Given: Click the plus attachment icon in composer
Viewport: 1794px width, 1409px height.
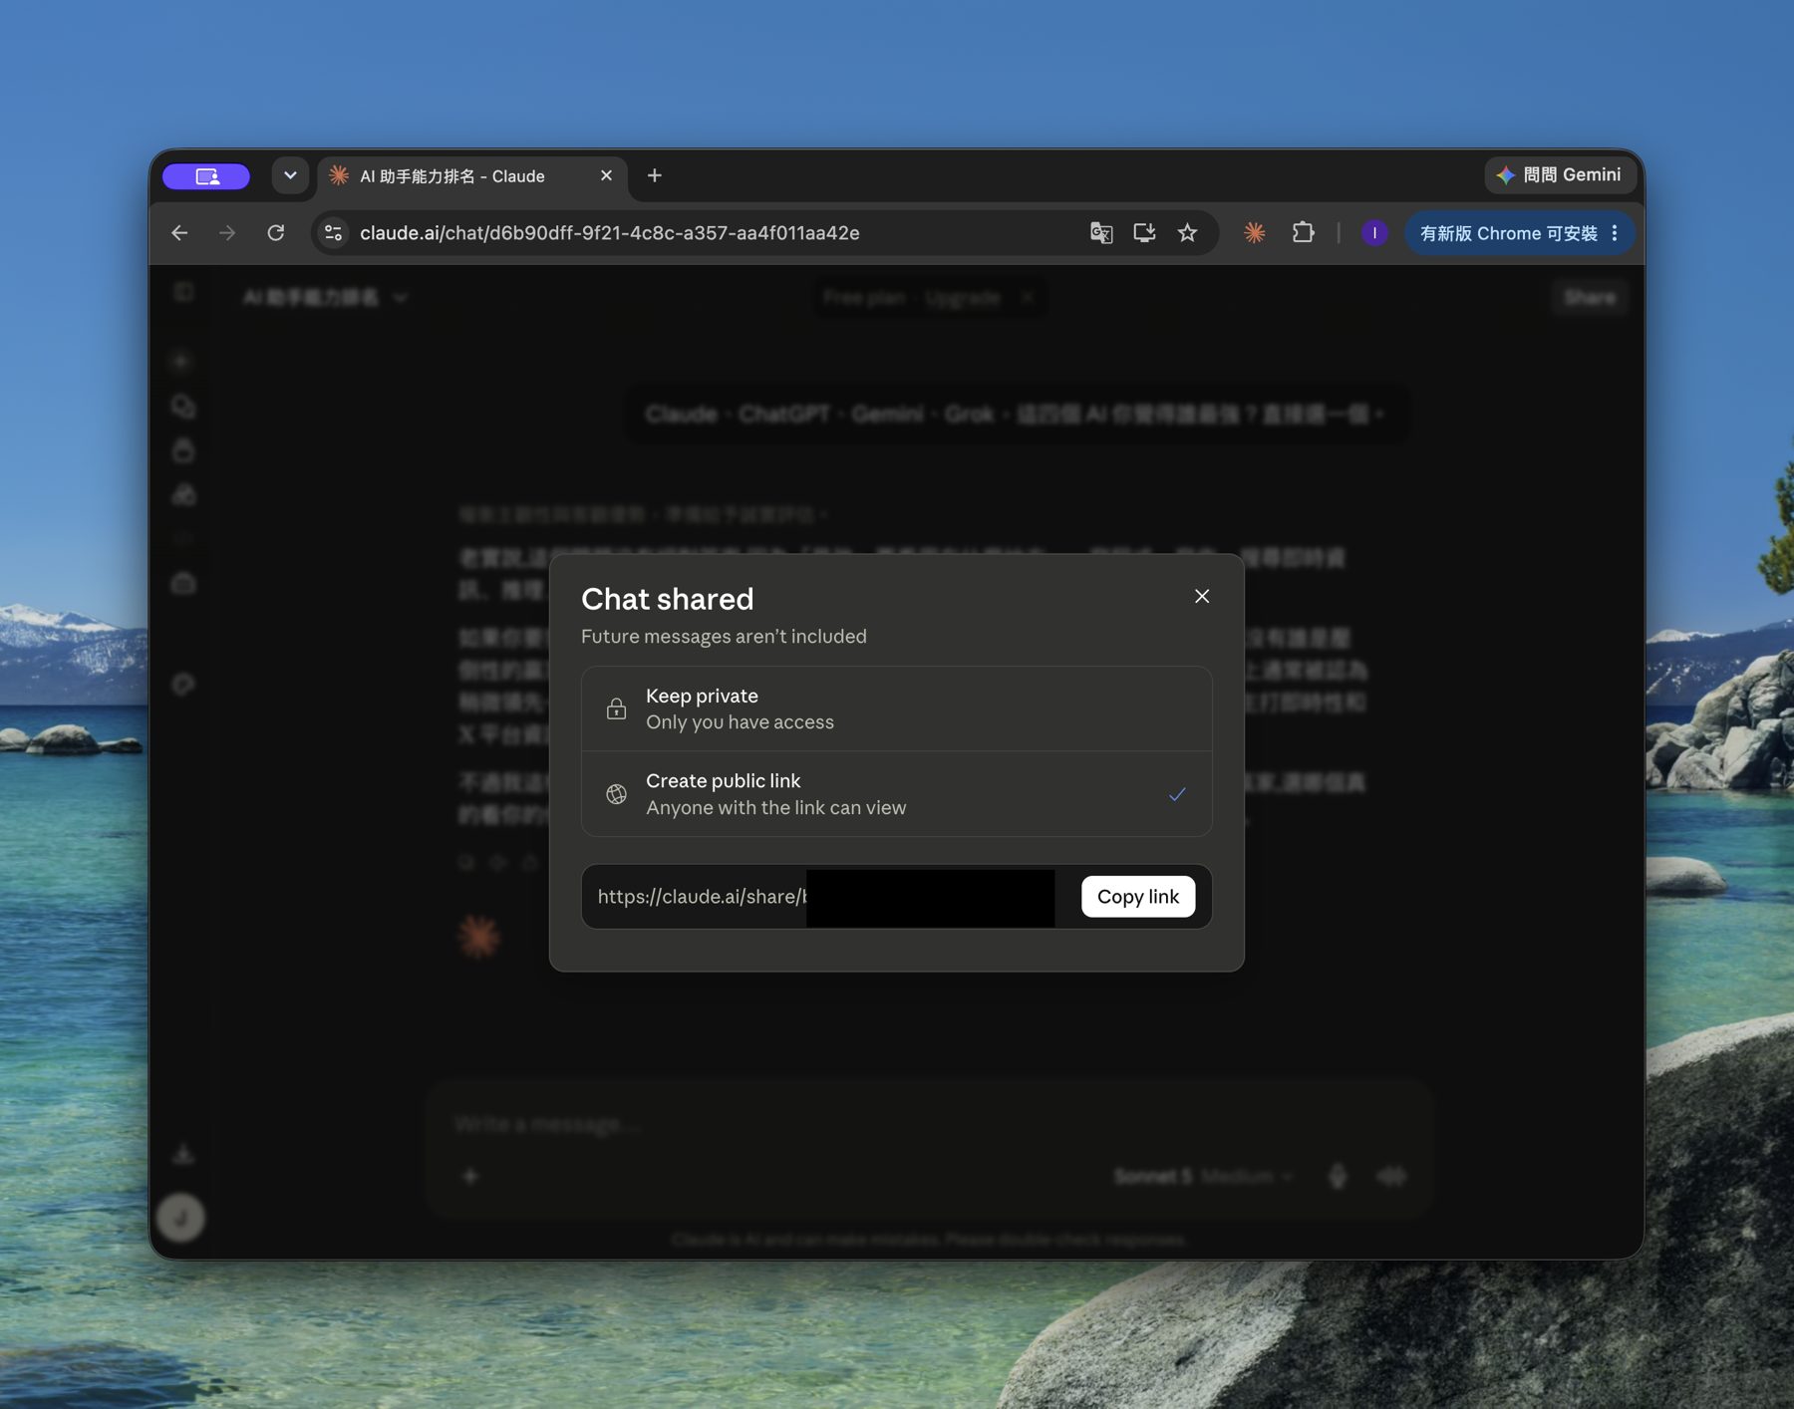Looking at the screenshot, I should click(x=470, y=1177).
